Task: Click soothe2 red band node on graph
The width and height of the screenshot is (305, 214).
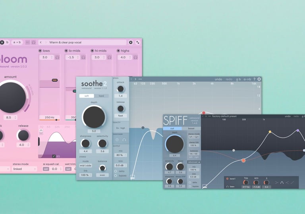Action: (x=204, y=113)
